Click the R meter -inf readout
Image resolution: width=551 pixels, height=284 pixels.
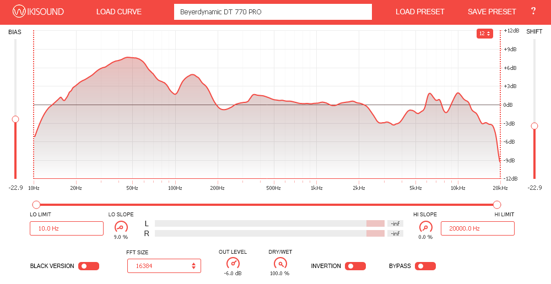coord(395,233)
